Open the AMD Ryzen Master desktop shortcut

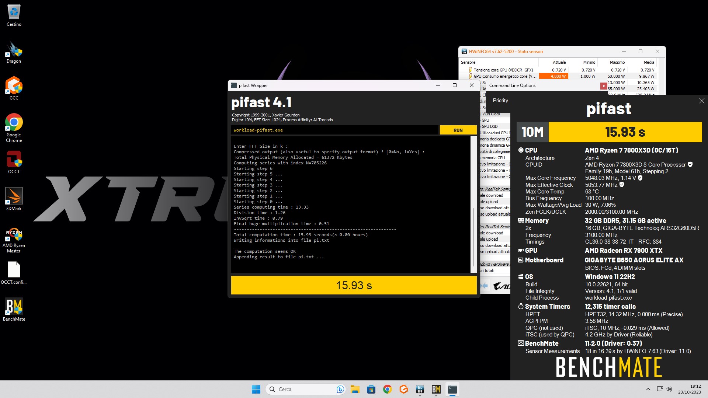coord(14,240)
